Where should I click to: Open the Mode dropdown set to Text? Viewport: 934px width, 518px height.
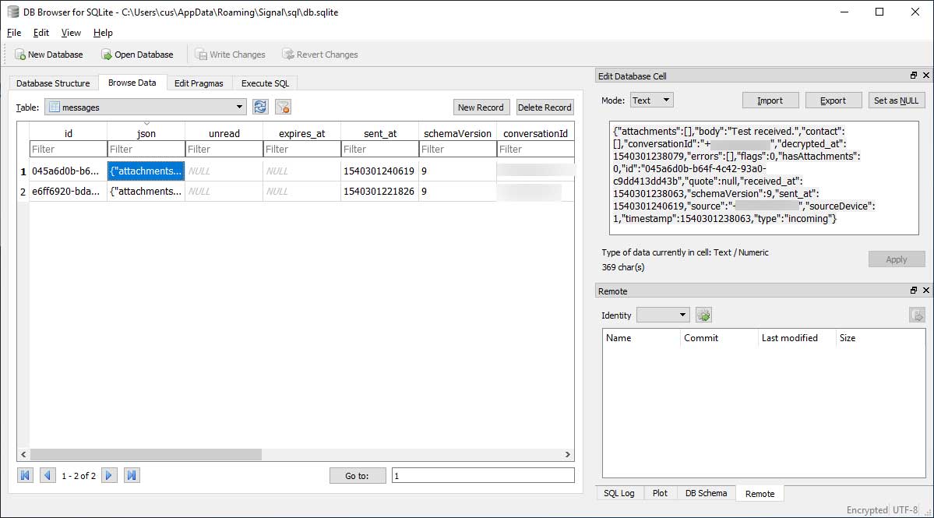(x=652, y=100)
